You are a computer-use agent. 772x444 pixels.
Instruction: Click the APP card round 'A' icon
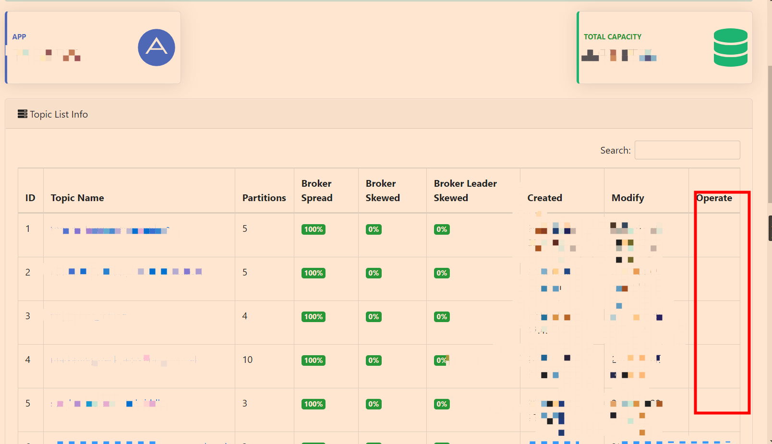pyautogui.click(x=157, y=48)
